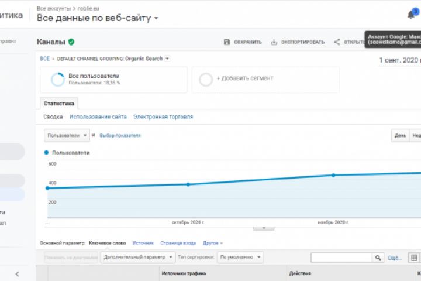Switch to 'Электронная торговля' sub-tab

(163, 117)
